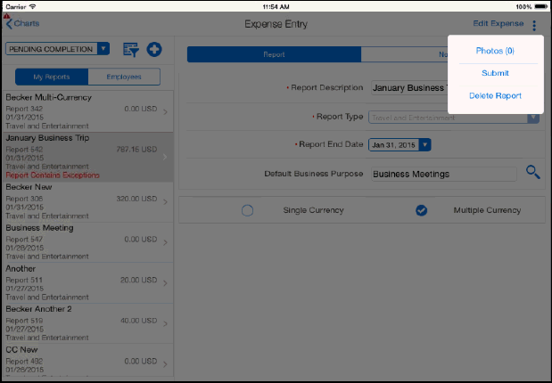The width and height of the screenshot is (552, 383).
Task: Click the Report 547 label
Action: click(x=24, y=240)
